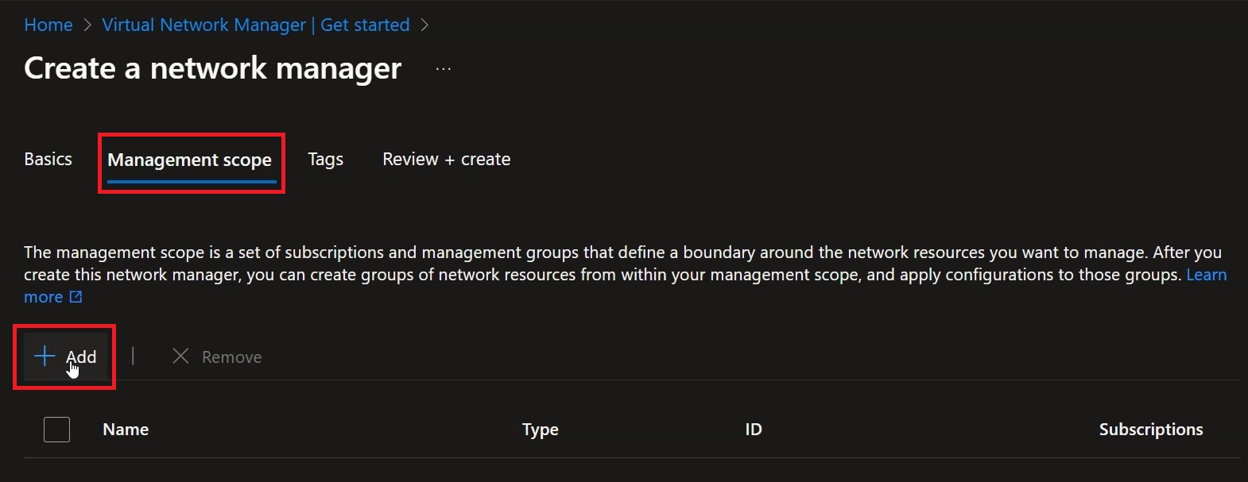This screenshot has width=1248, height=482.
Task: Click the breadcrumb chevron after Home
Action: tap(87, 25)
